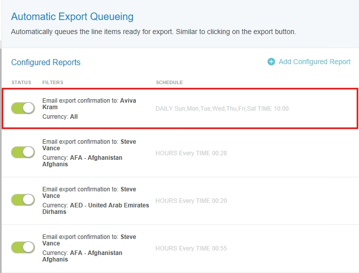The image size is (359, 273).
Task: Toggle the status switch for Aviva Kram's report
Action: click(23, 108)
